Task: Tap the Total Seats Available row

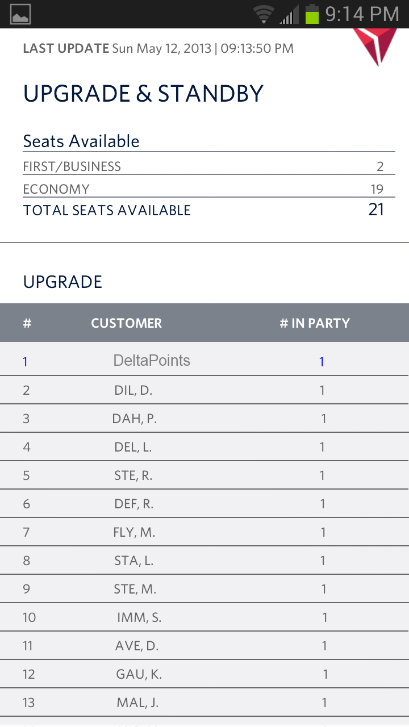Action: (x=204, y=210)
